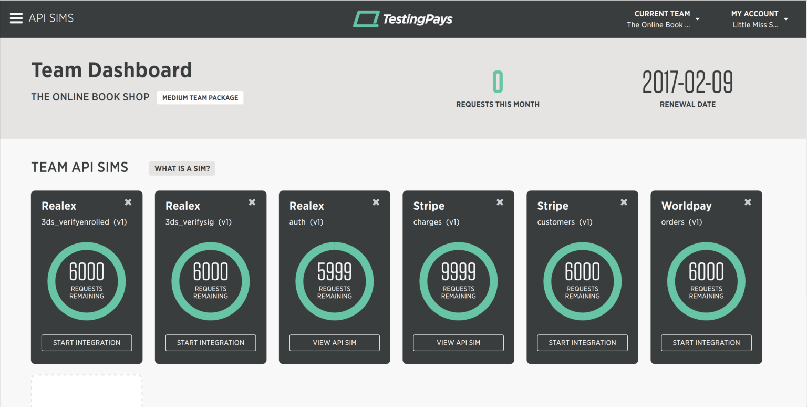Click the Requests This Month label
807x407 pixels.
click(498, 105)
